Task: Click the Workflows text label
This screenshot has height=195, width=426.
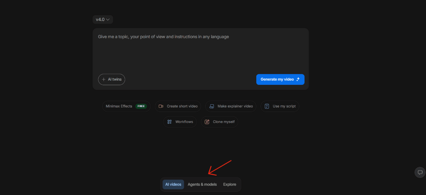Action: coord(184,122)
